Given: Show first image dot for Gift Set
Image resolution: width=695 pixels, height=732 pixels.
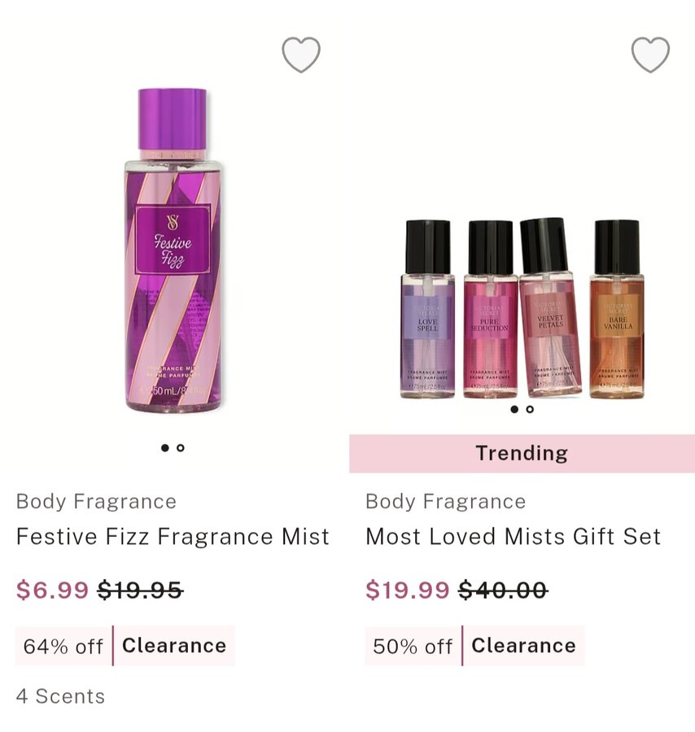Looking at the screenshot, I should (x=514, y=409).
